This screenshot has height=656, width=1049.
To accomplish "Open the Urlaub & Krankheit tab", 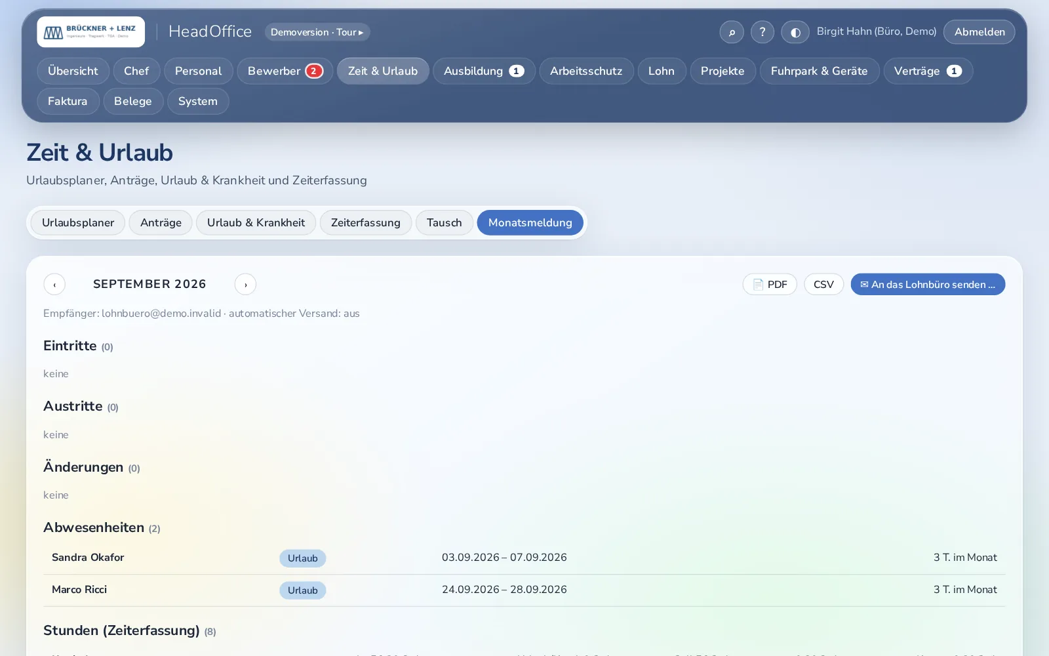I will pyautogui.click(x=256, y=222).
